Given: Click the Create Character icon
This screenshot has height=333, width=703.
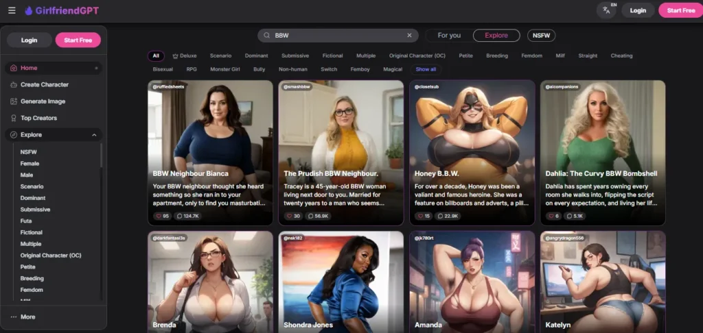Looking at the screenshot, I should 14,84.
